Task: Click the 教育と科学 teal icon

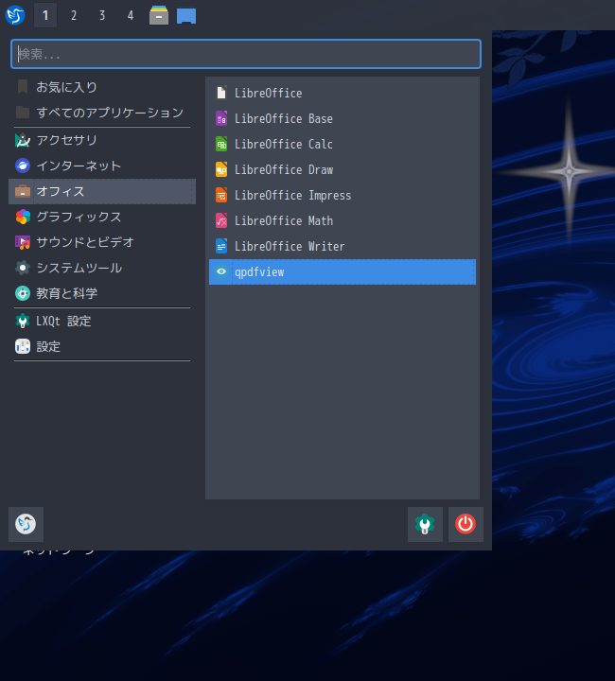Action: [23, 293]
